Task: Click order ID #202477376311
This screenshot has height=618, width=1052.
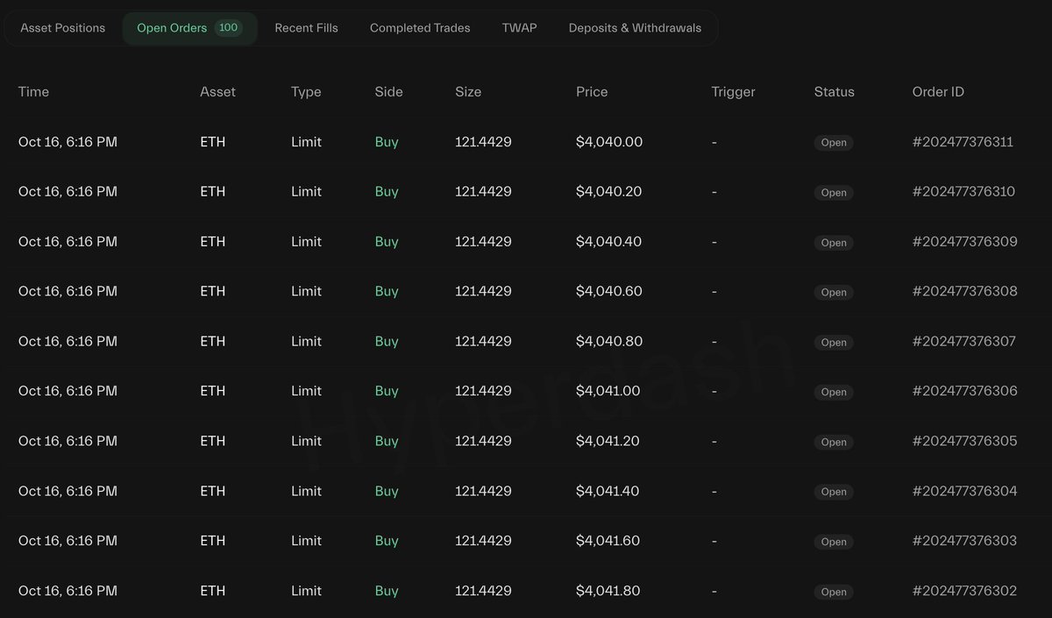Action: pos(963,142)
